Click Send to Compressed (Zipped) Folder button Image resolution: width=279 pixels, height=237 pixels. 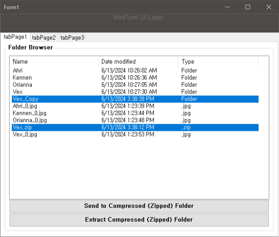tap(139, 206)
